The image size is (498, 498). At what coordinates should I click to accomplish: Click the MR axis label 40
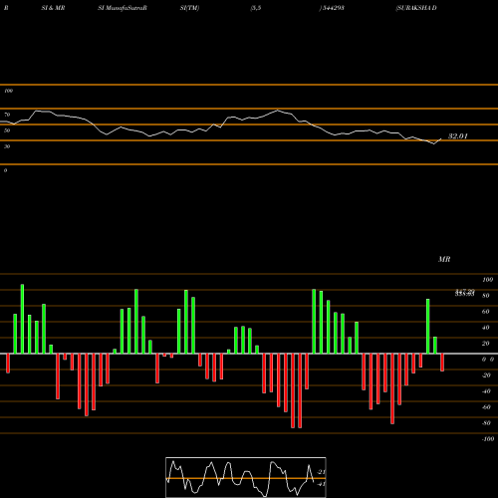pyautogui.click(x=486, y=328)
